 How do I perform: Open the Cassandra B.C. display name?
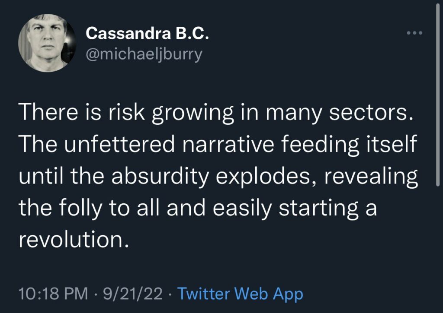point(148,33)
